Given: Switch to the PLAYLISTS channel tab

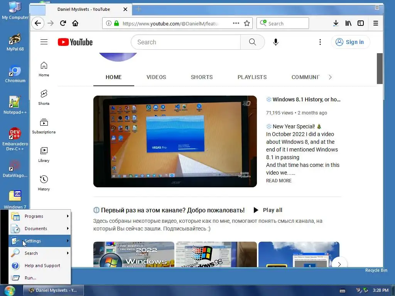Looking at the screenshot, I should point(252,77).
